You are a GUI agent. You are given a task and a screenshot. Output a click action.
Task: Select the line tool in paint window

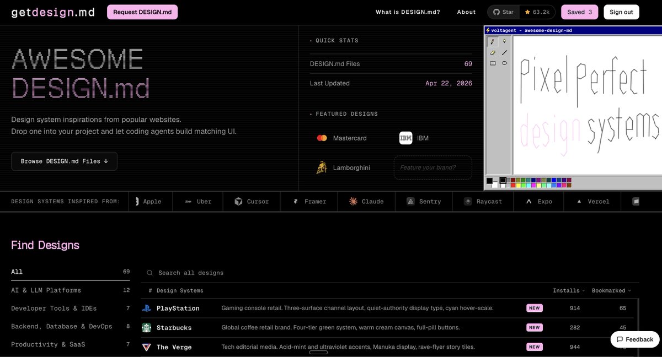504,53
